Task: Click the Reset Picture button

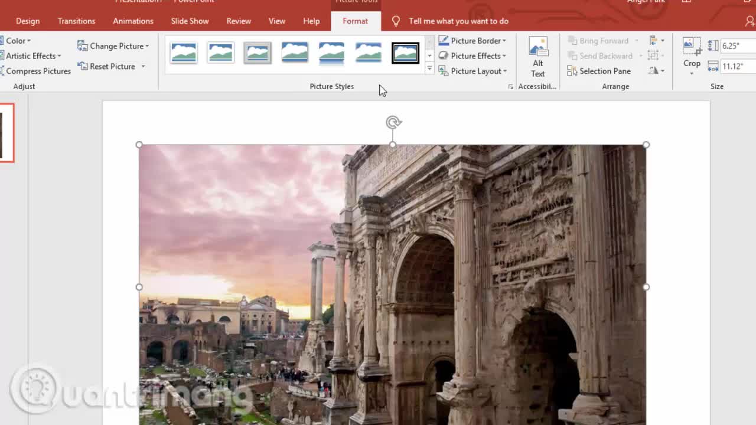Action: point(107,67)
